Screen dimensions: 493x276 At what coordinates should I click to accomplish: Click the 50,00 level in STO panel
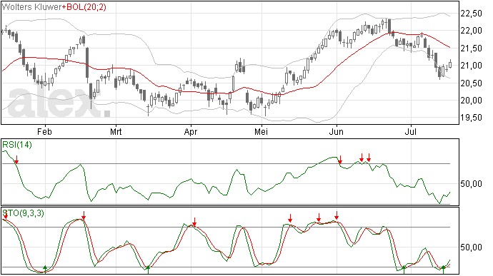pos(471,247)
